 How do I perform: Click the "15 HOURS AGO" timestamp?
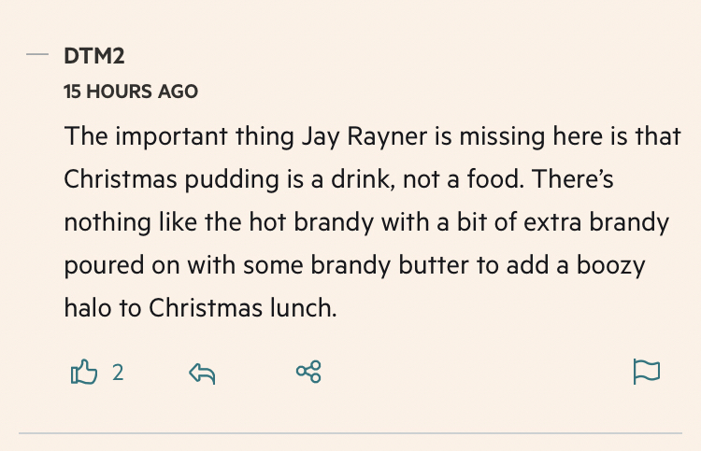(131, 92)
